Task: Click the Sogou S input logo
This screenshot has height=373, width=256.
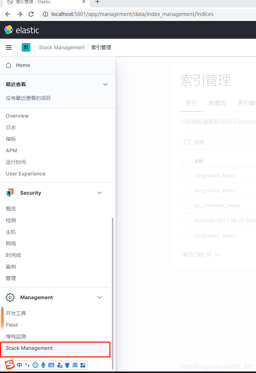Action: pyautogui.click(x=10, y=365)
